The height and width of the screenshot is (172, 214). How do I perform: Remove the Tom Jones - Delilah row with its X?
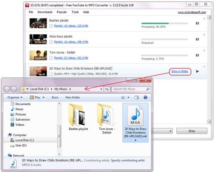204,50
